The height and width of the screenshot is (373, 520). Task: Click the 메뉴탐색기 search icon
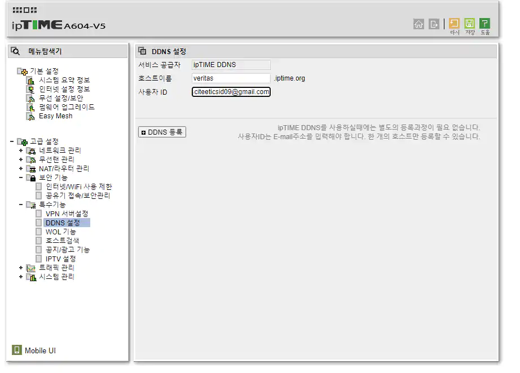(x=15, y=51)
